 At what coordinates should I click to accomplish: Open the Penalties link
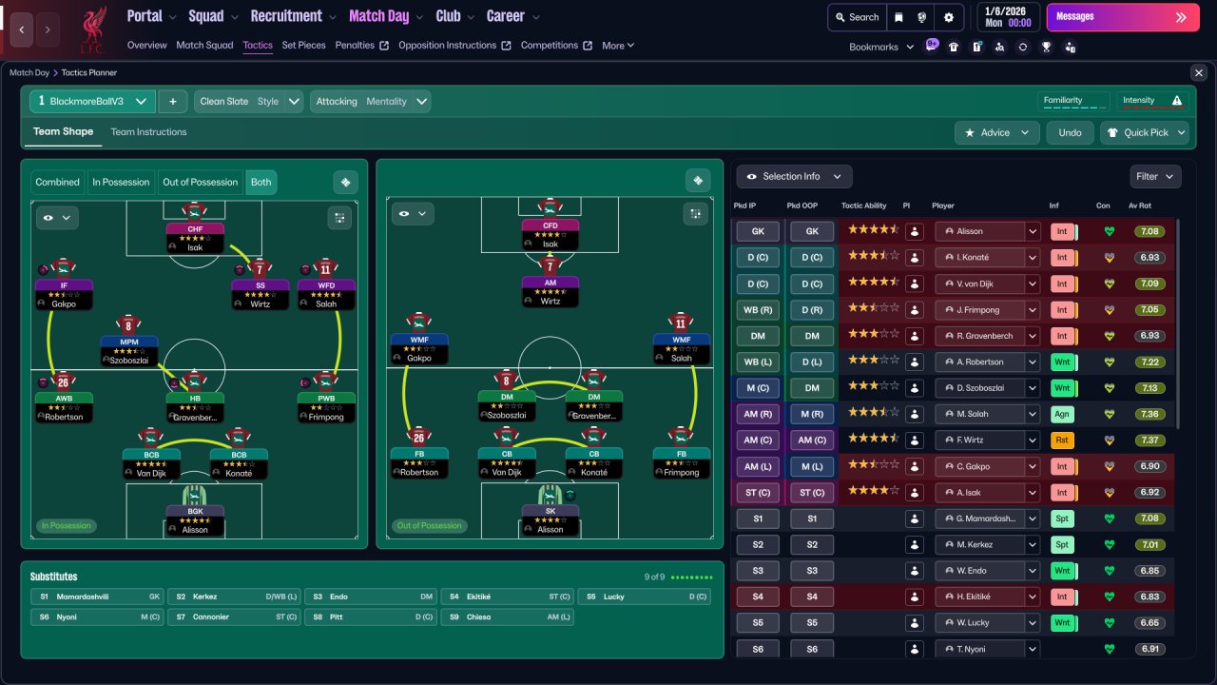(362, 46)
